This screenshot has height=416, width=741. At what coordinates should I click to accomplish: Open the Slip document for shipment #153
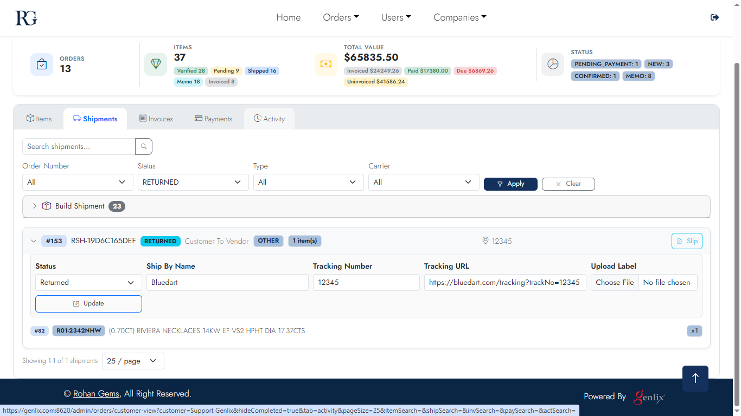686,241
